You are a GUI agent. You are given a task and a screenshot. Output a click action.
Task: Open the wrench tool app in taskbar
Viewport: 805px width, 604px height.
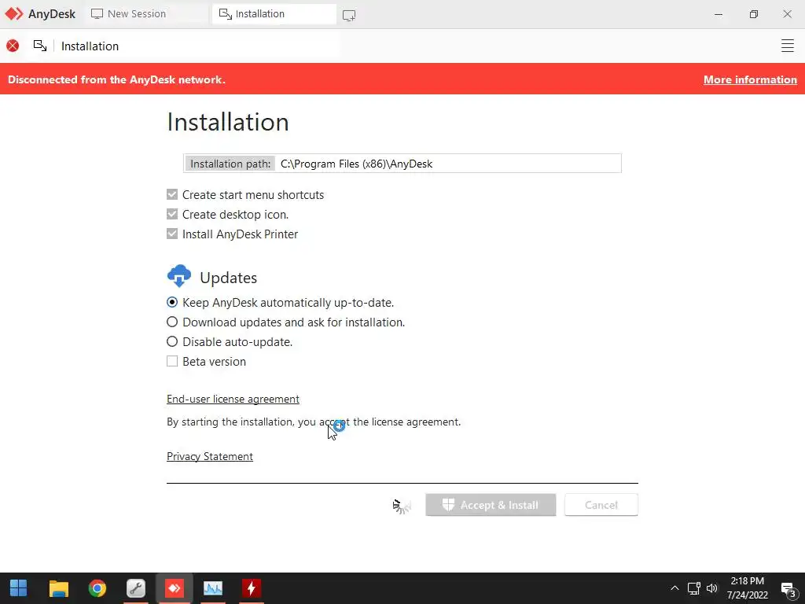click(x=136, y=588)
